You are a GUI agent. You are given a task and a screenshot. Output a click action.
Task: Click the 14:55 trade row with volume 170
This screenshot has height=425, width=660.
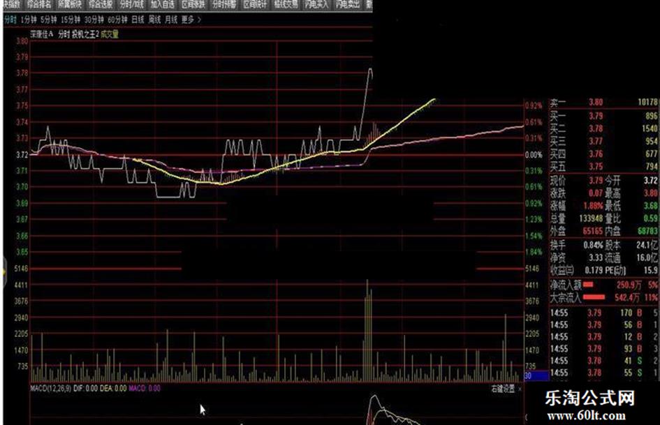(603, 313)
